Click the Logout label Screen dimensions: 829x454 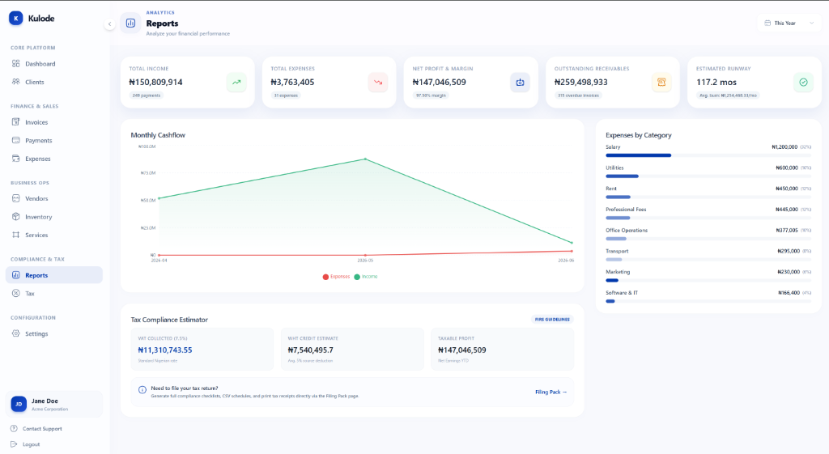coord(32,444)
